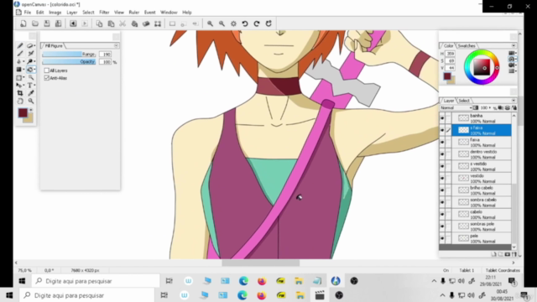Open a file via the folder toolbar icon

35,23
